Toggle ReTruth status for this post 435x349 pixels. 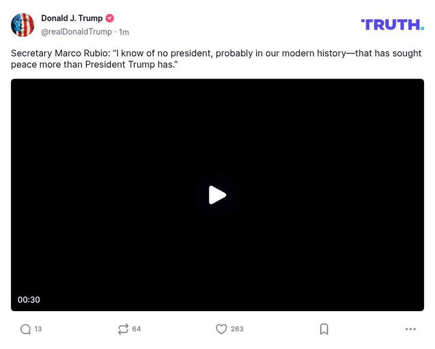123,329
